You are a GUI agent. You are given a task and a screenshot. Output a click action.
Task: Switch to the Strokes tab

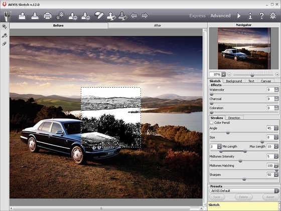point(217,118)
